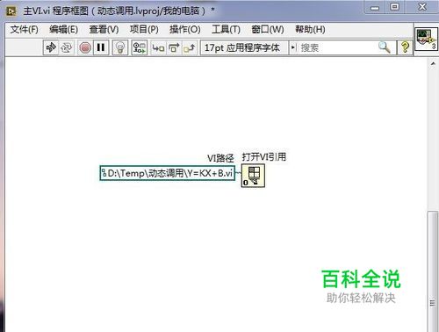Maximize the 主VI.vi block diagram window
439x332 pixels.
pyautogui.click(x=394, y=7)
